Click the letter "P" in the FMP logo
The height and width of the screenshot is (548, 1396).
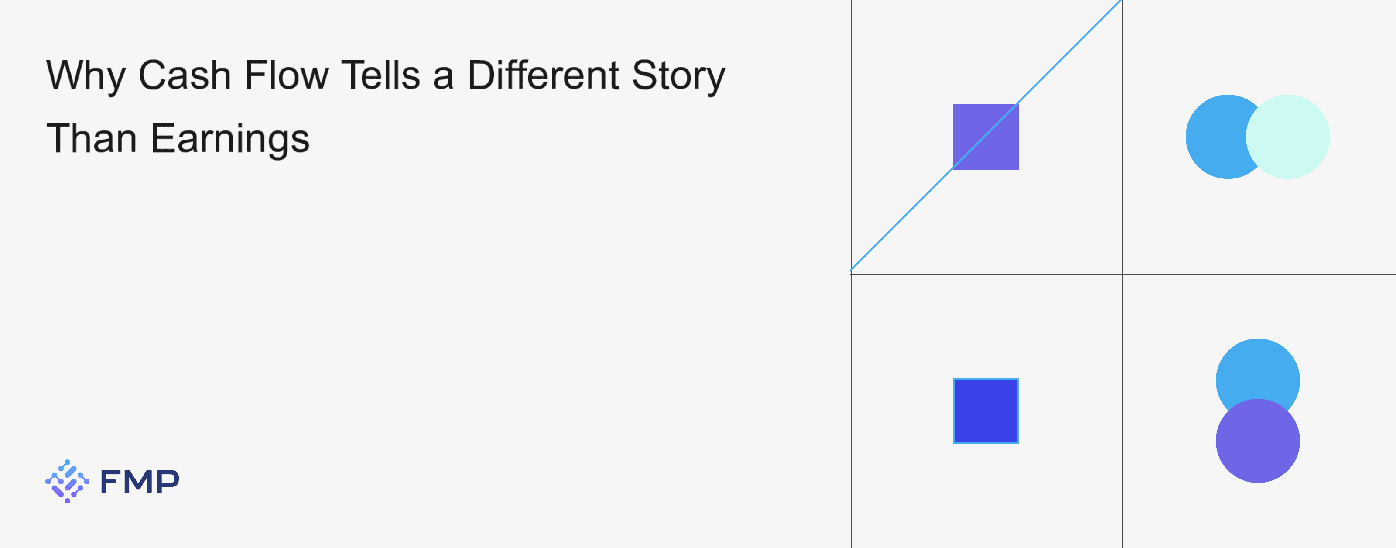(168, 482)
